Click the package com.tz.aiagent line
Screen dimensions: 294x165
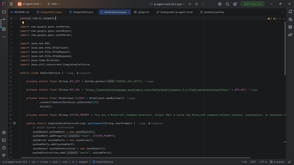pyautogui.click(x=38, y=18)
